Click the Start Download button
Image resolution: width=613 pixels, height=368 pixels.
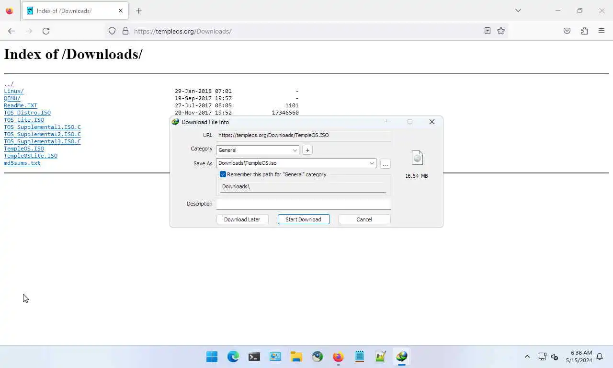(304, 219)
